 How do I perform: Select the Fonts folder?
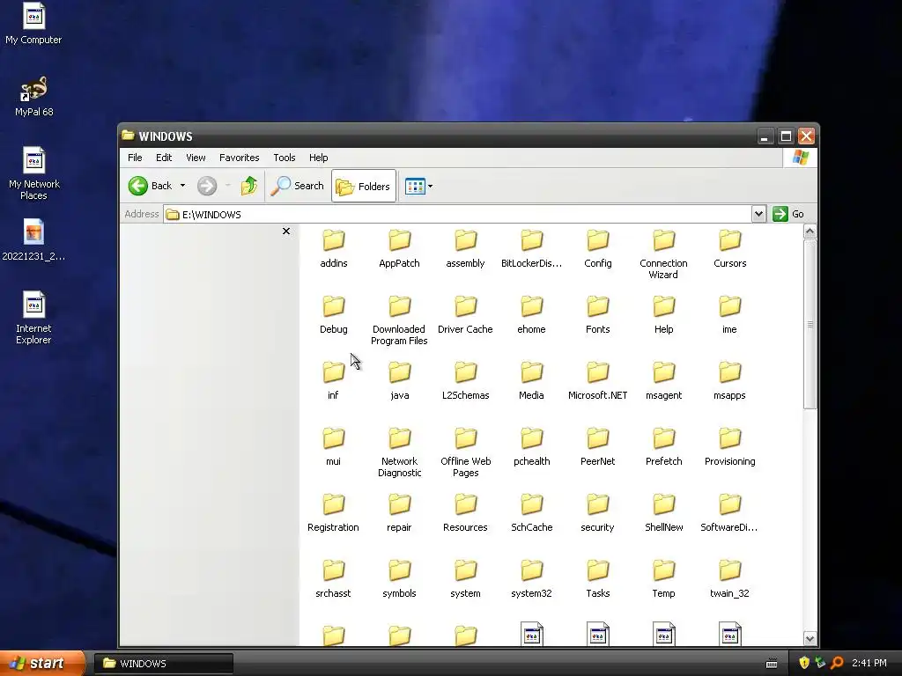(x=598, y=315)
